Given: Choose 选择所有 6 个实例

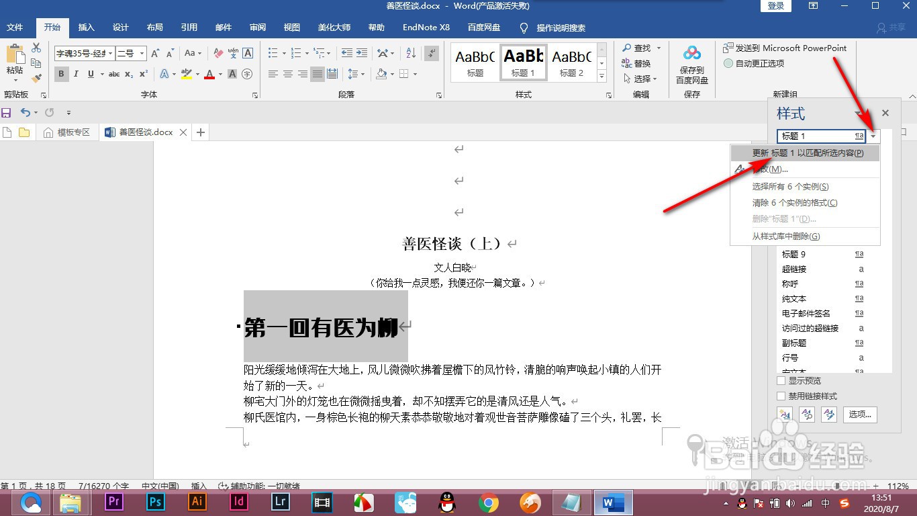Looking at the screenshot, I should (805, 187).
